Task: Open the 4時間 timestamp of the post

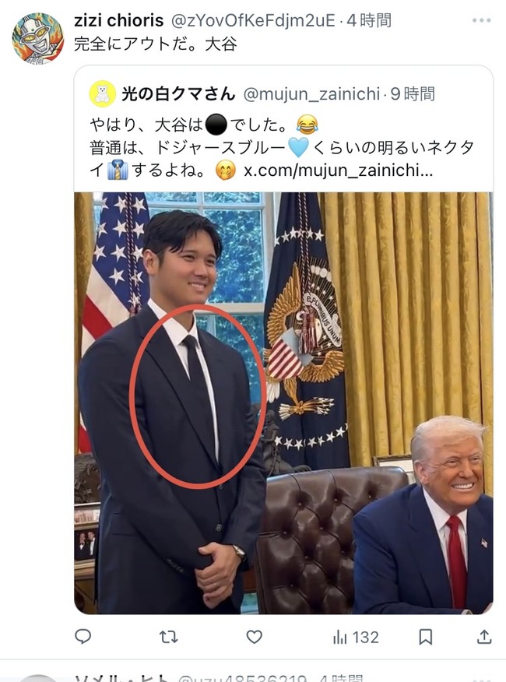Action: 369,20
